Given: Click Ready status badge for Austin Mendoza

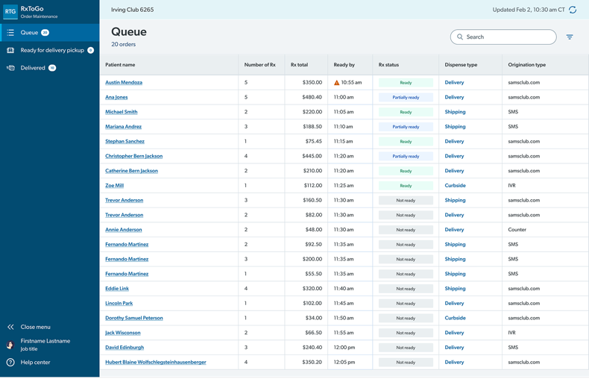Looking at the screenshot, I should [406, 83].
